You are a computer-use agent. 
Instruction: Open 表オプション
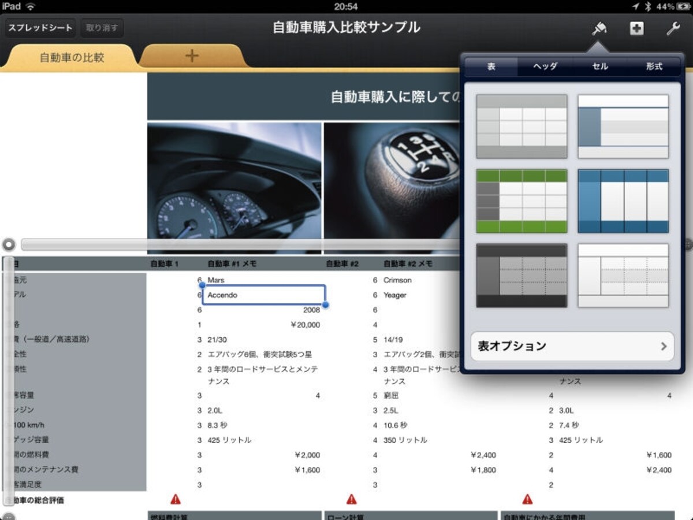572,346
